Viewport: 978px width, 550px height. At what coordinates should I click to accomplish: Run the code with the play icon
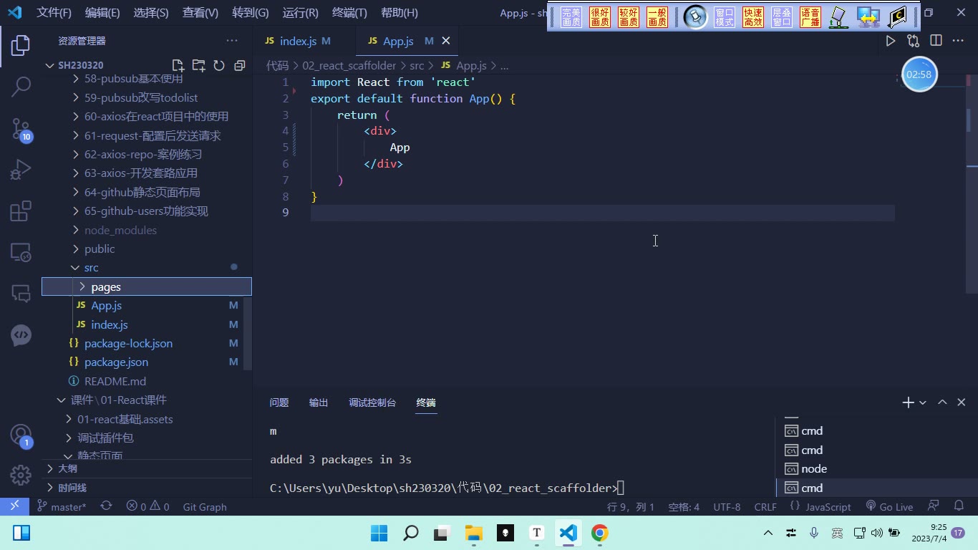891,41
